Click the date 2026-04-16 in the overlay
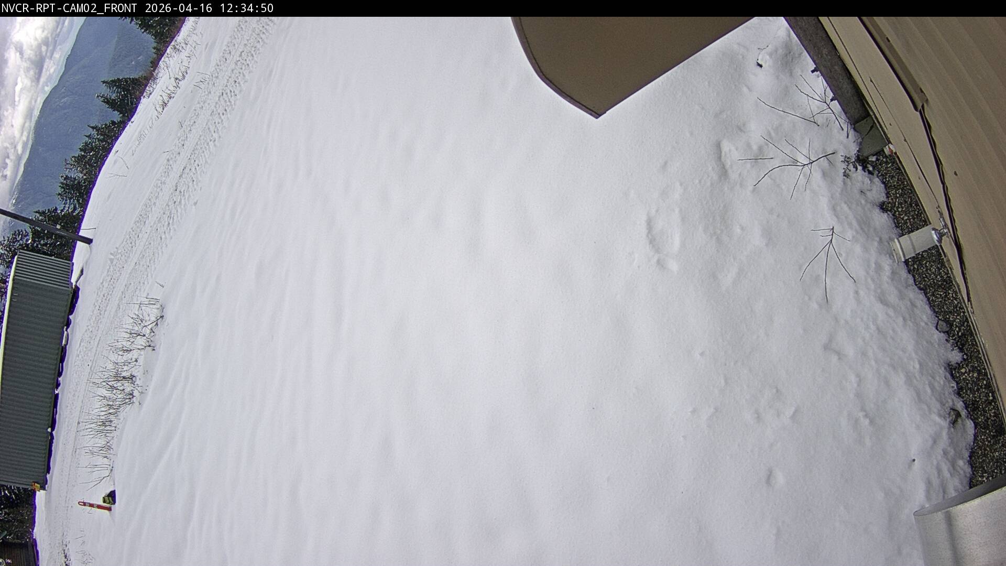Viewport: 1006px width, 566px height. tap(177, 8)
